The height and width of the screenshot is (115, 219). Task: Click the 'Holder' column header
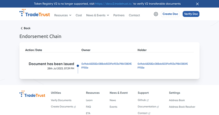coord(142,50)
